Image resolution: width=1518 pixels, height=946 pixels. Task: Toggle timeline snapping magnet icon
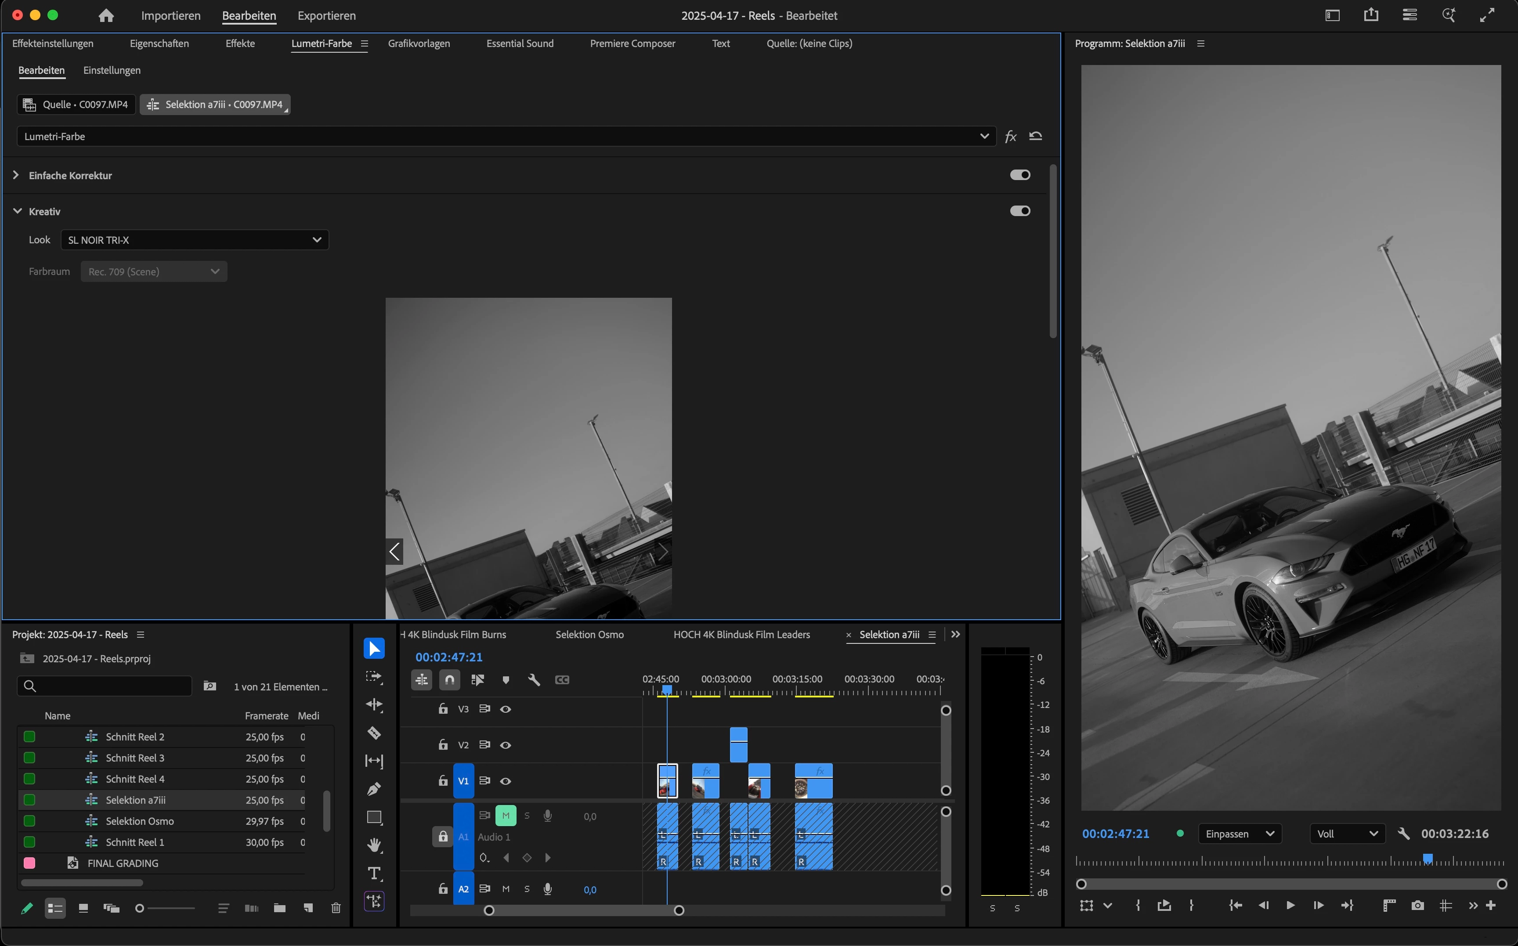point(449,679)
